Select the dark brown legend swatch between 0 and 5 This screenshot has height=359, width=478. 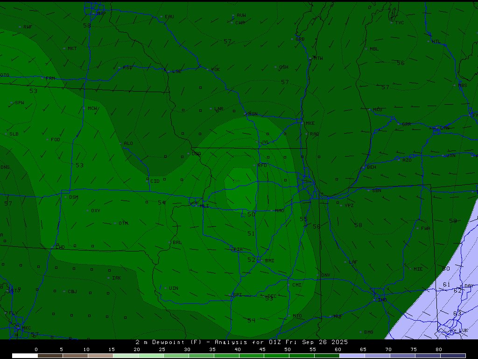(x=50, y=356)
